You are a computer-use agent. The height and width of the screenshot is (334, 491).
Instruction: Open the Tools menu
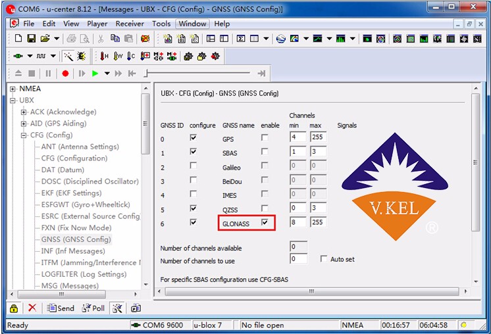161,24
